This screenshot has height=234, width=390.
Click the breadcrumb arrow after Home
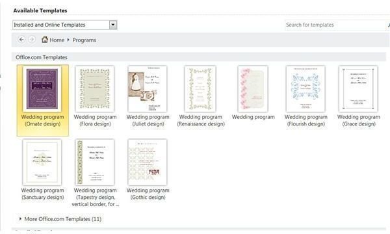pyautogui.click(x=68, y=40)
